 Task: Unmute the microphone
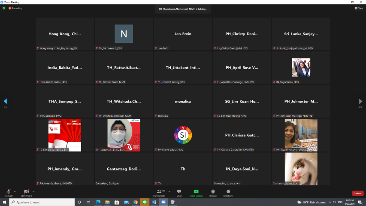[x=8, y=192]
